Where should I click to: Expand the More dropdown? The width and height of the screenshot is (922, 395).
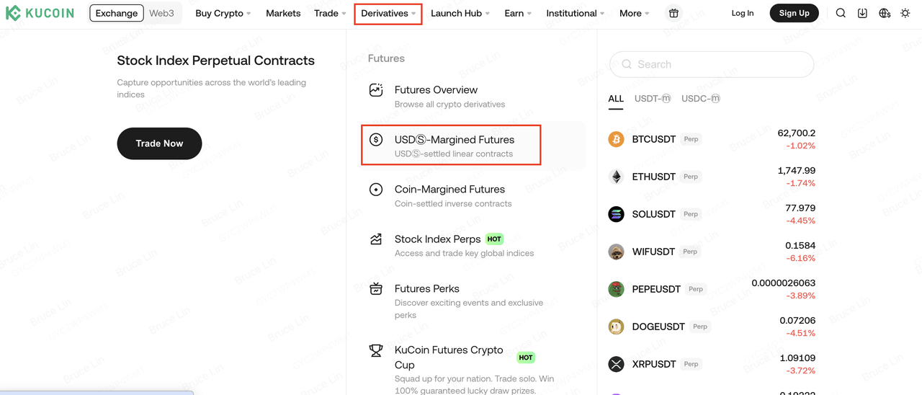pos(635,13)
